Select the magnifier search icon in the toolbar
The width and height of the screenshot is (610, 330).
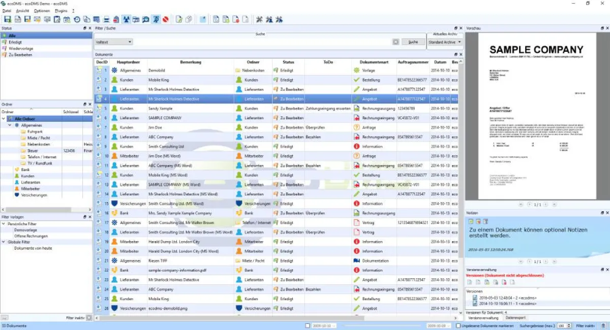tap(145, 19)
